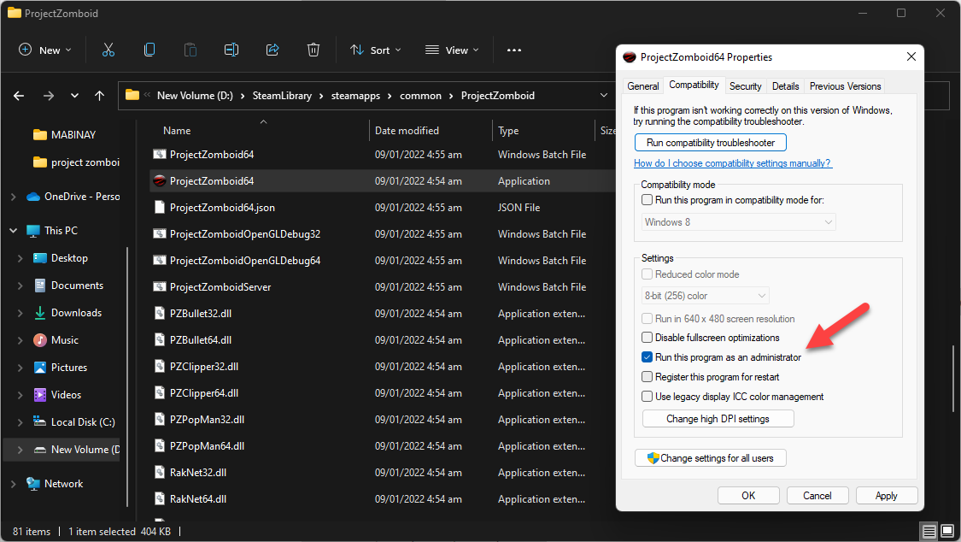The width and height of the screenshot is (961, 542).
Task: Click Run compatibility troubleshooter button
Action: (711, 142)
